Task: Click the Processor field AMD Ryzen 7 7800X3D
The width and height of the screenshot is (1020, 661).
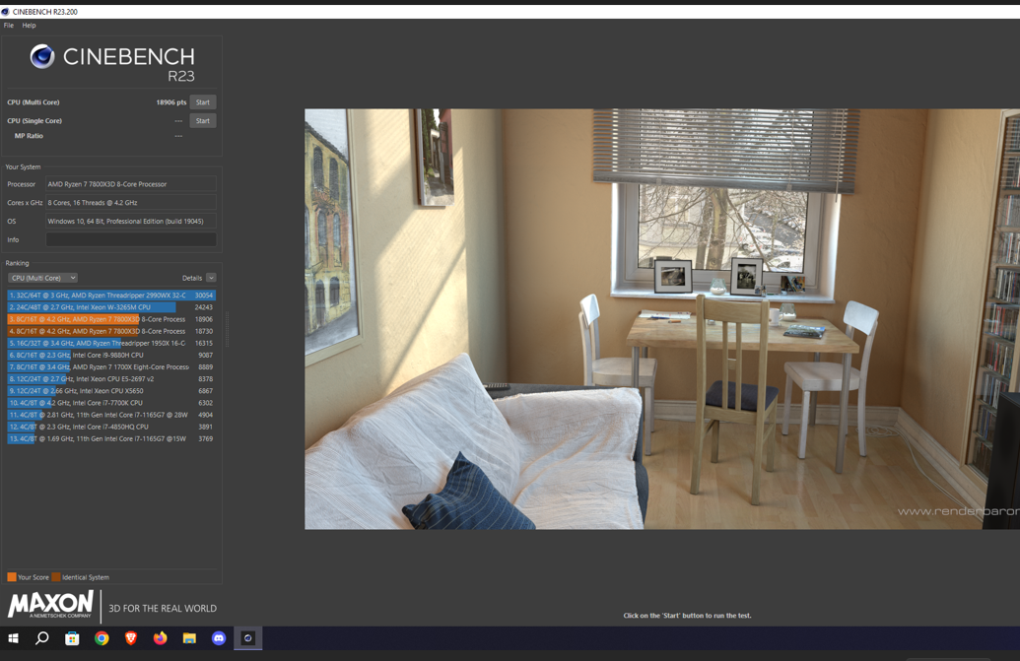Action: [x=131, y=184]
